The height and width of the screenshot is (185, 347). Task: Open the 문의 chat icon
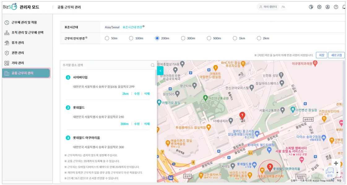pos(330,172)
